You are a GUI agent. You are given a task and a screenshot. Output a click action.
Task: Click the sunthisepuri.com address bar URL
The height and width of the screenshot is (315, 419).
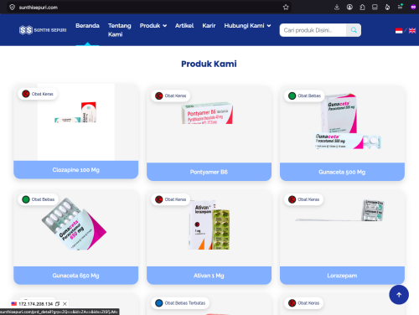[x=39, y=8]
